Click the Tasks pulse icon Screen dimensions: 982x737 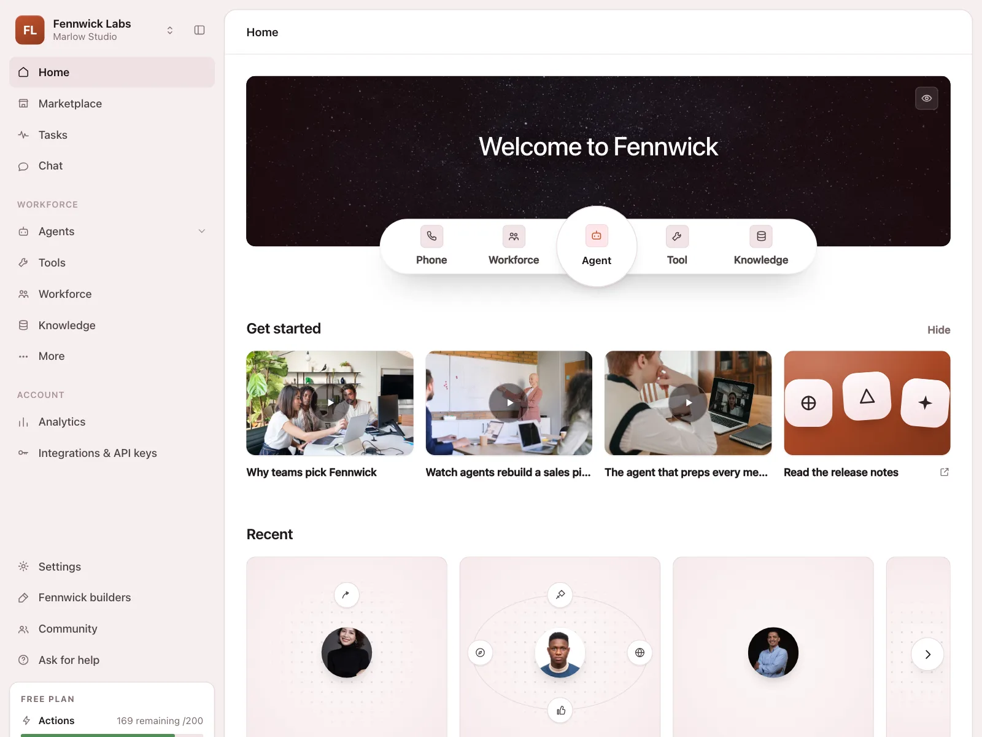tap(23, 135)
